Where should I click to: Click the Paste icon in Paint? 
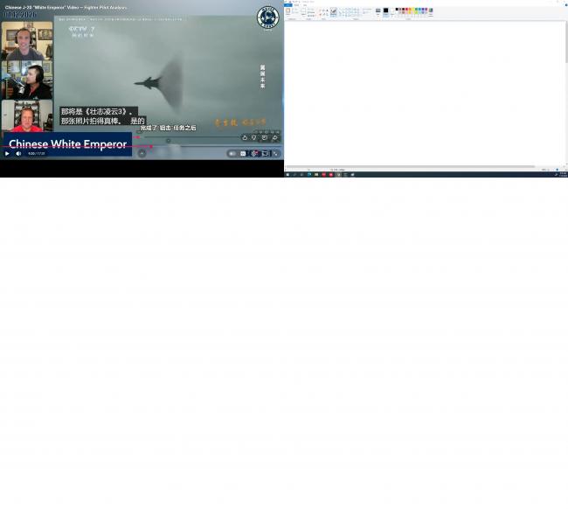click(287, 11)
